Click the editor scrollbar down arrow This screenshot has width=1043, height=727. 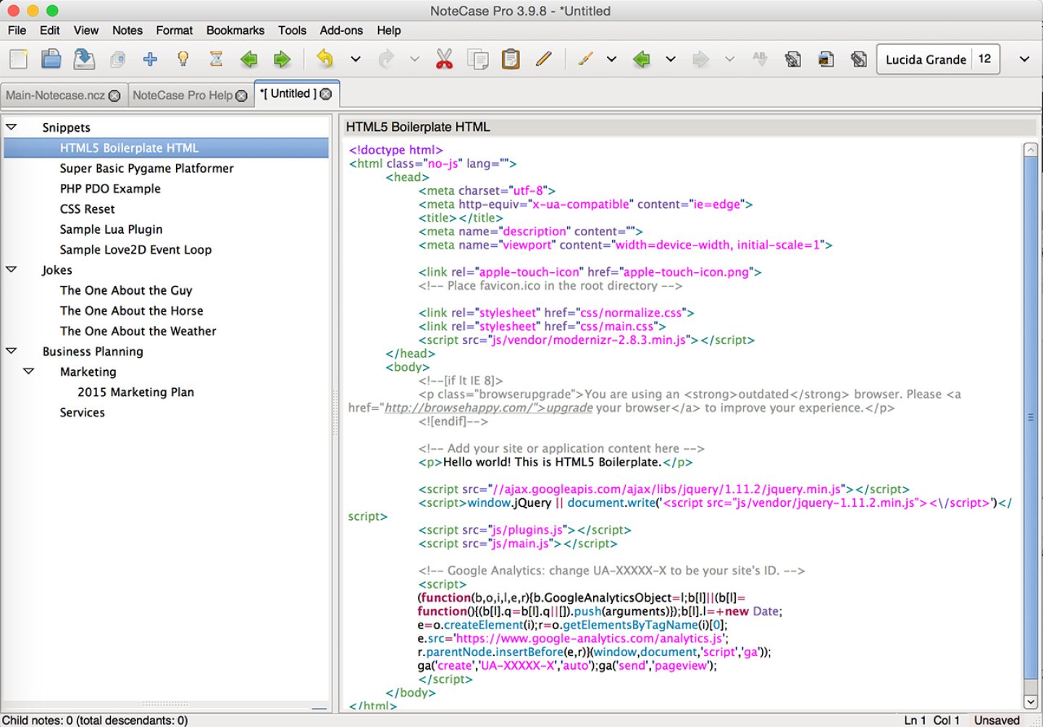coord(1030,702)
